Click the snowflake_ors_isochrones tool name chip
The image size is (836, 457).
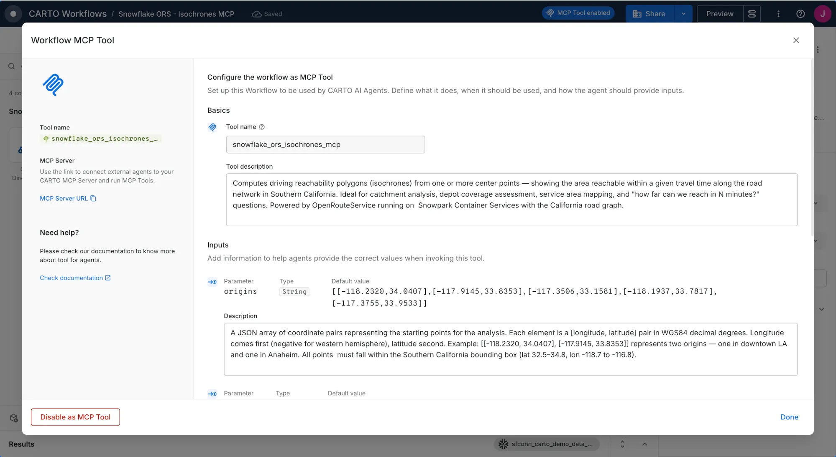(x=100, y=139)
